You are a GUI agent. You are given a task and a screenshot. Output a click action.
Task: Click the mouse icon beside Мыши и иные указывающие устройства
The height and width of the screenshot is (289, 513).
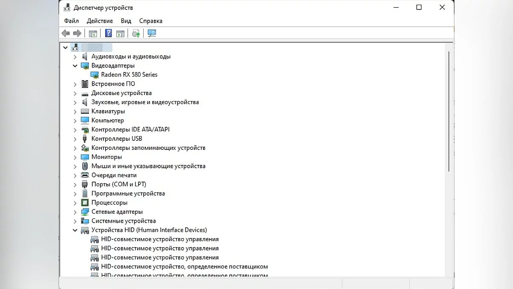point(85,166)
